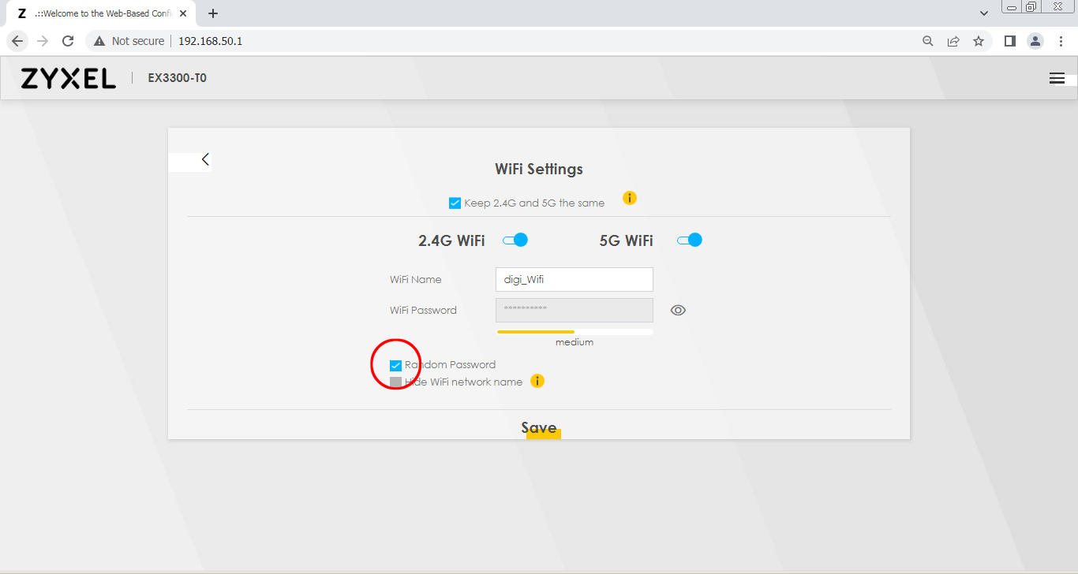This screenshot has width=1078, height=574.
Task: Open browser three-dot menu
Action: pos(1061,41)
